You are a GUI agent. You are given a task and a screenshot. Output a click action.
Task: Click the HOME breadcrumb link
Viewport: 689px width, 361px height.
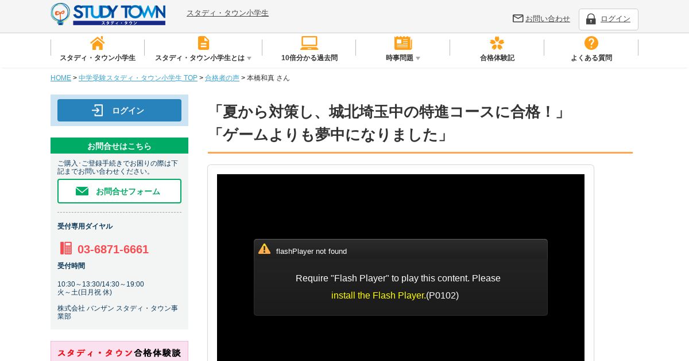coord(61,78)
